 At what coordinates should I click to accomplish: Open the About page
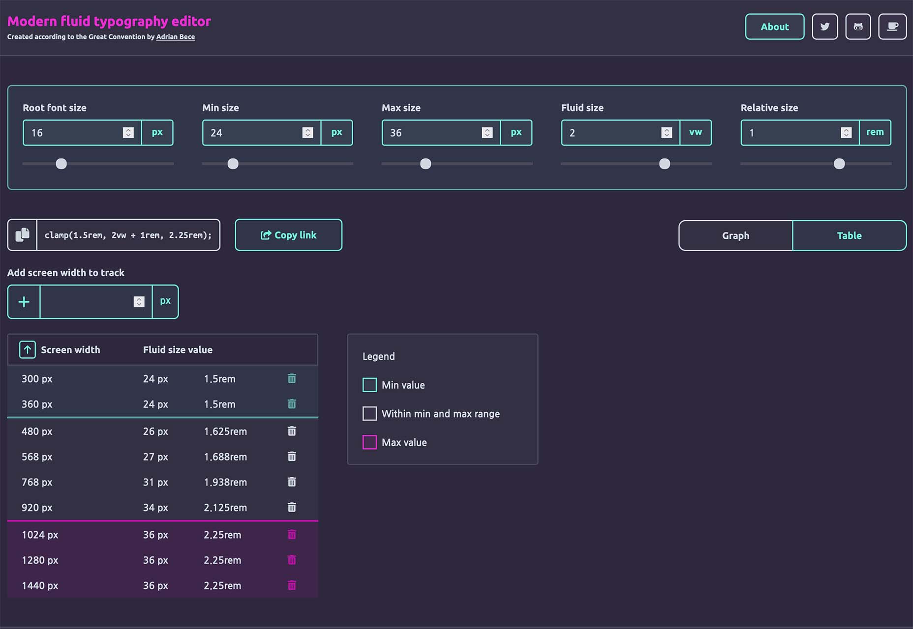coord(775,27)
